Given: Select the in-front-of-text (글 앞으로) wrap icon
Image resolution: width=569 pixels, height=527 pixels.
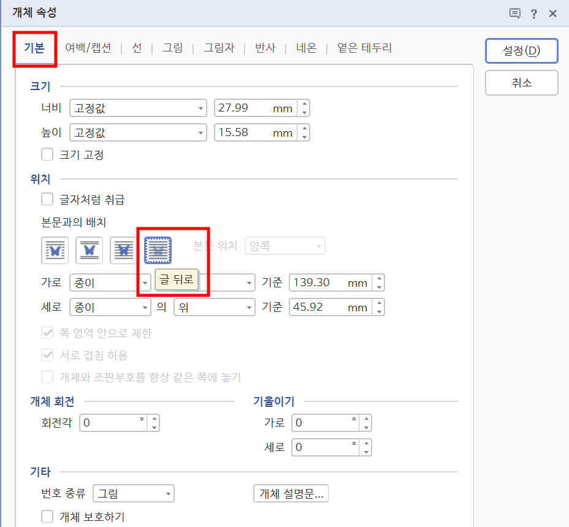Looking at the screenshot, I should (124, 250).
